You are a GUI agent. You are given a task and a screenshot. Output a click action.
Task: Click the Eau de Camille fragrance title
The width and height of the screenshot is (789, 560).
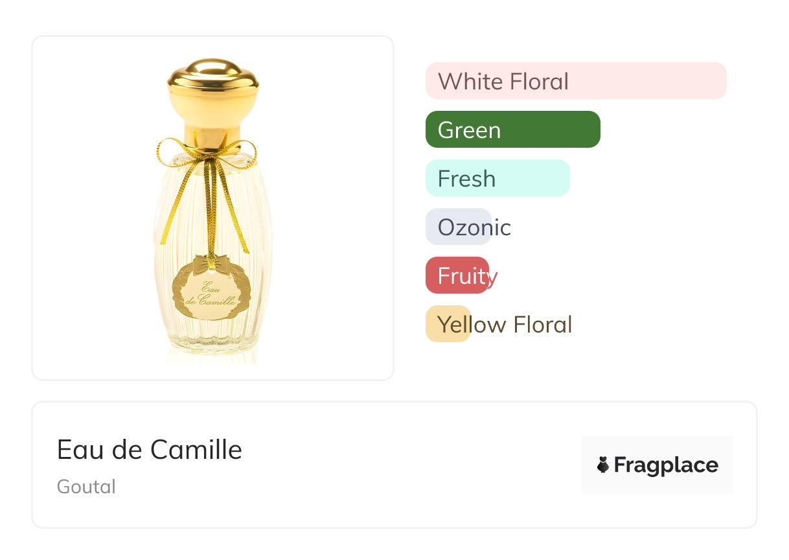click(150, 450)
